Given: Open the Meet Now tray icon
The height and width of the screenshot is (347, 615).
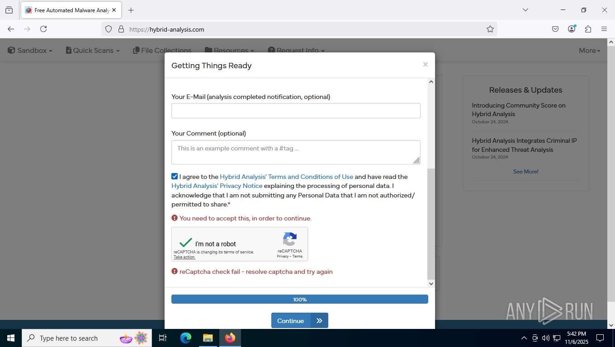Looking at the screenshot, I should 535,338.
